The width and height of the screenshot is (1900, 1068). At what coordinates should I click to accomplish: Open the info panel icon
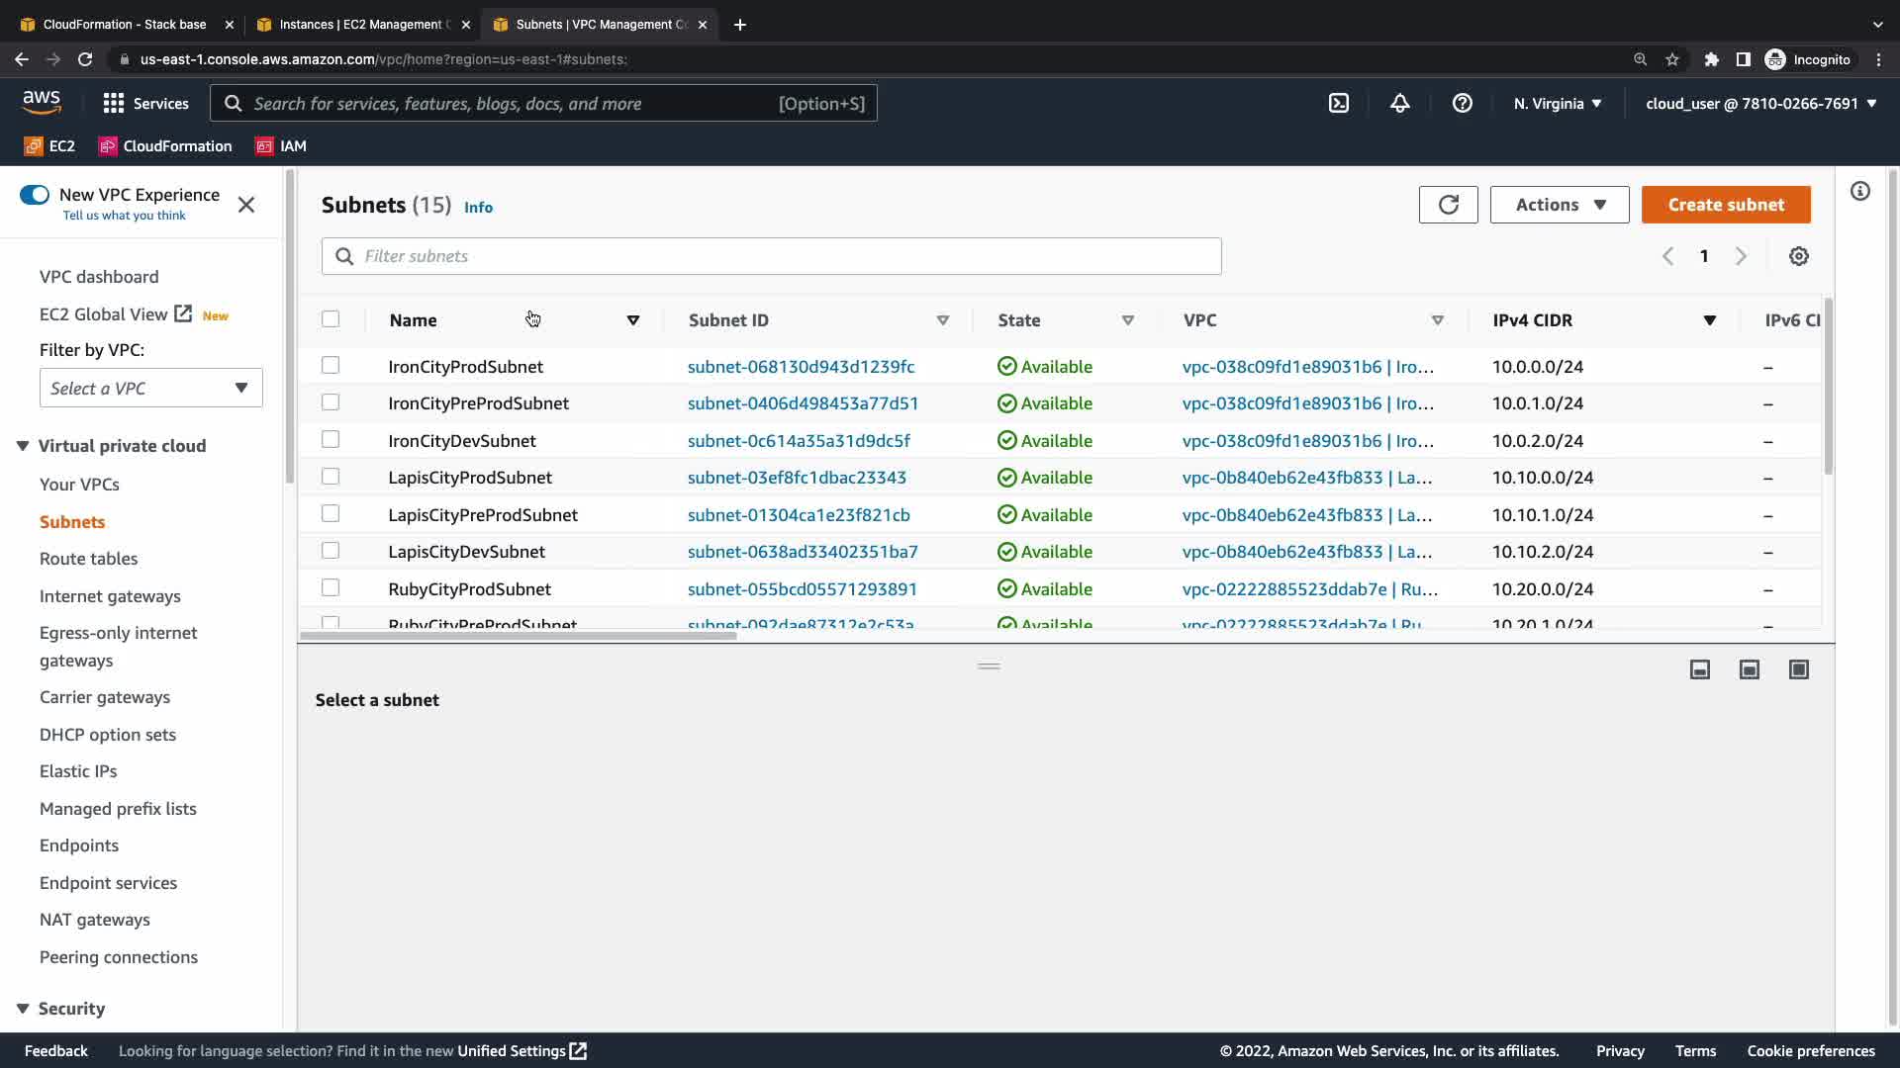(x=1860, y=191)
